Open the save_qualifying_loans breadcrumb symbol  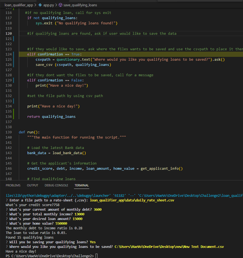[80, 5]
